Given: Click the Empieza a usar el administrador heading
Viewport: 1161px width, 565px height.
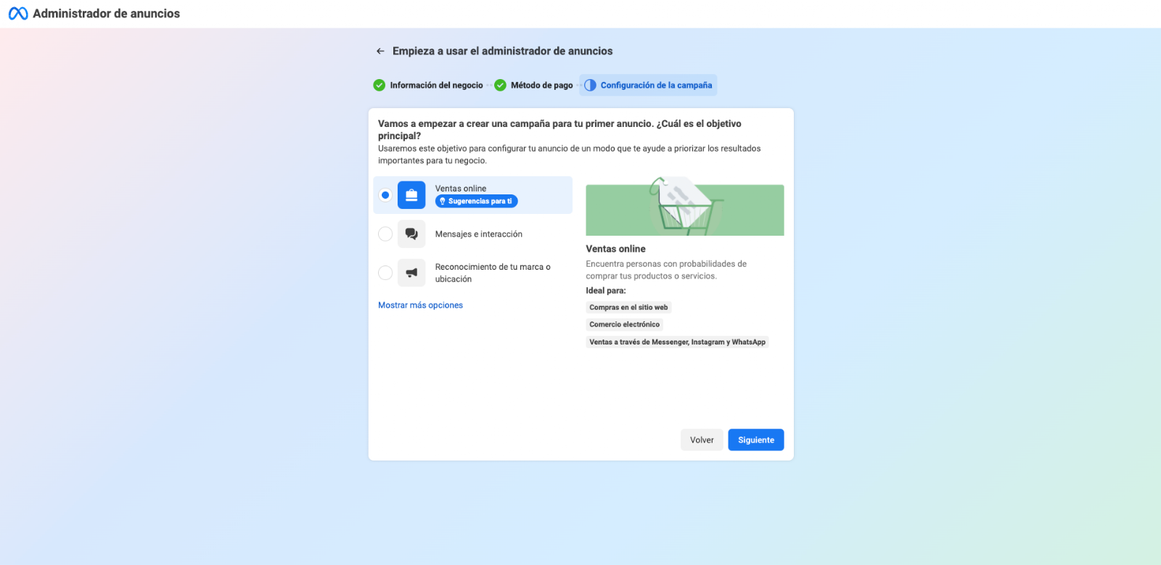Looking at the screenshot, I should click(503, 51).
